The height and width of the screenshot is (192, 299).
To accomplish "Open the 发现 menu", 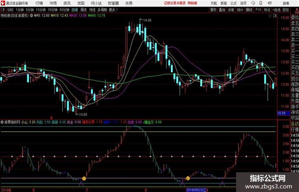I will [x=81, y=3].
